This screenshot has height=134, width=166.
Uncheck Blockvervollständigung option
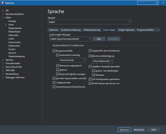coord(90,56)
